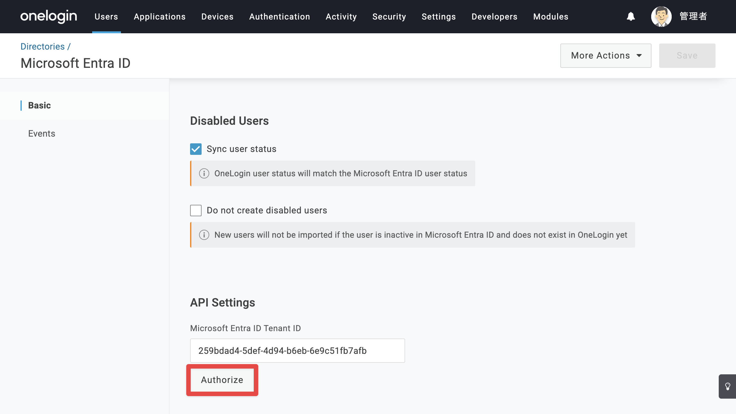Click the 管理者 username

click(693, 16)
